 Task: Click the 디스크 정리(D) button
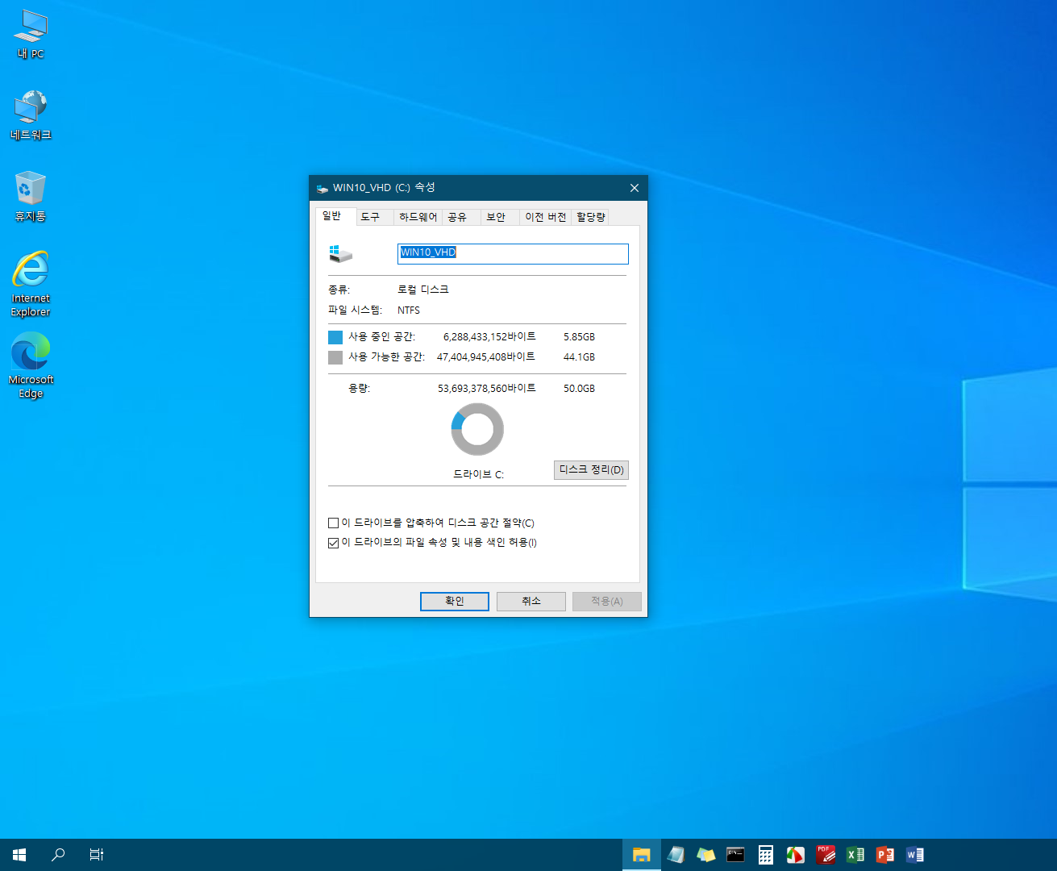pos(591,470)
